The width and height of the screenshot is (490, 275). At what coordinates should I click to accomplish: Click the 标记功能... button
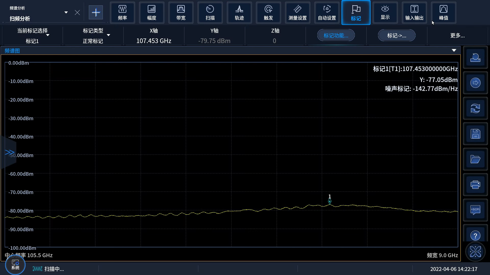point(336,35)
